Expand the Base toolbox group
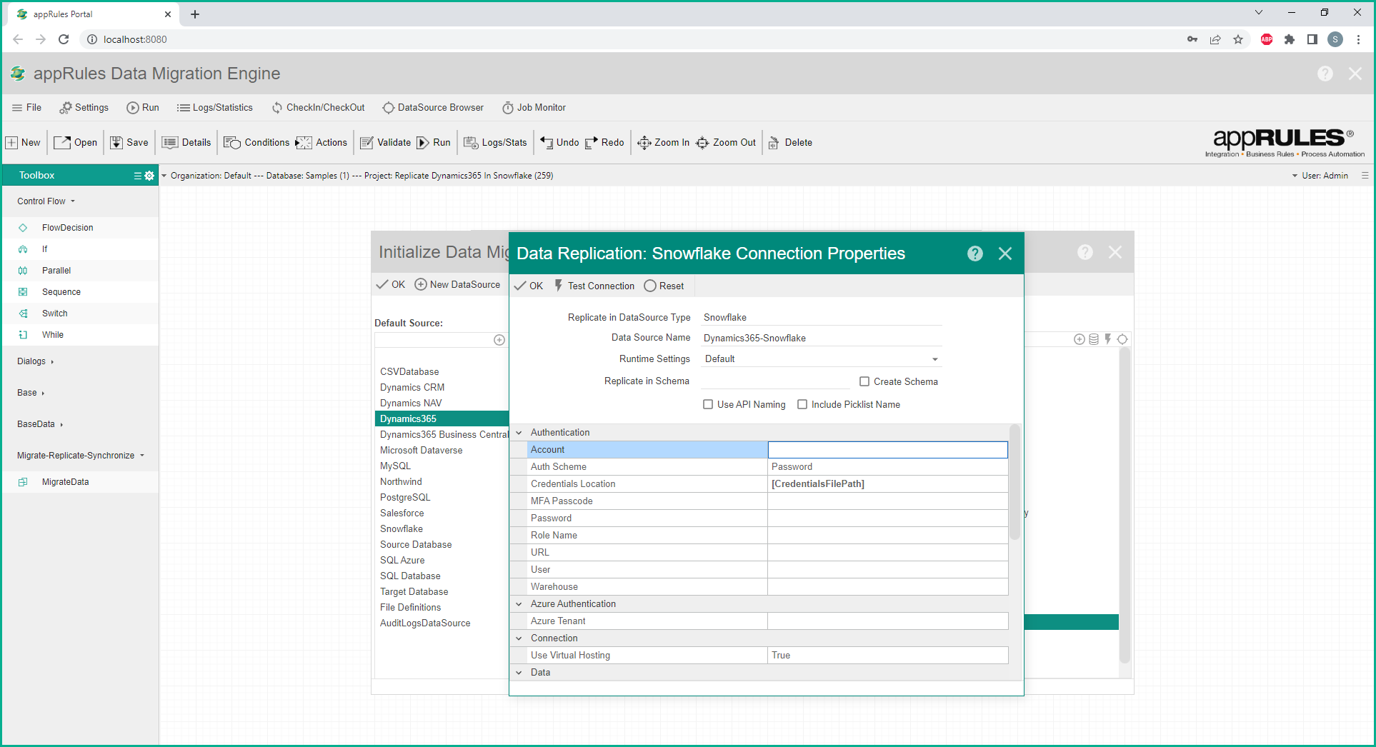Viewport: 1376px width, 747px height. click(x=31, y=393)
